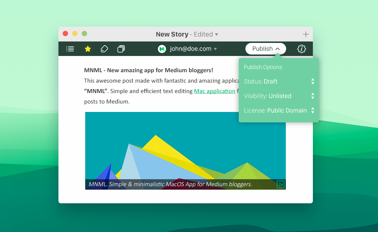Change the License: Public Domain selector
378x232 pixels.
(279, 110)
